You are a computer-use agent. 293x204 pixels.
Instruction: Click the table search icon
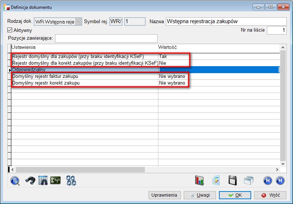point(43,180)
